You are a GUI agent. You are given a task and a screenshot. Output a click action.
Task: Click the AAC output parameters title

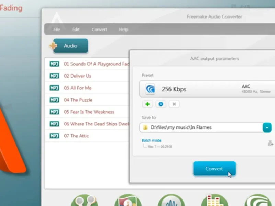point(214,58)
